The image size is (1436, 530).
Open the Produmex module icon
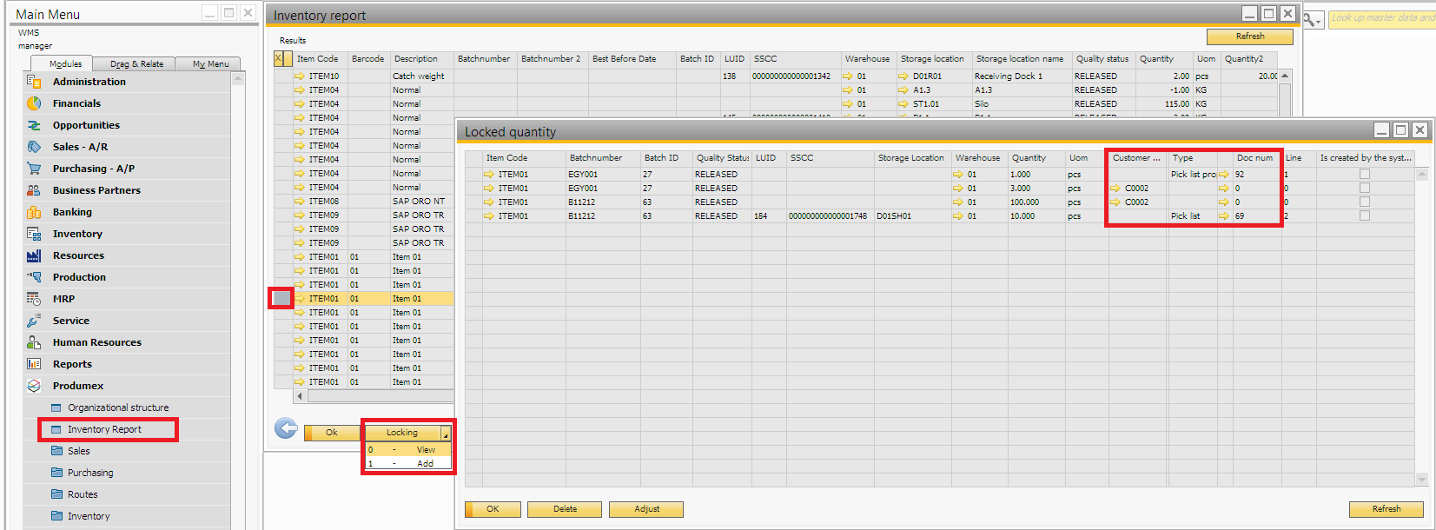click(x=34, y=386)
